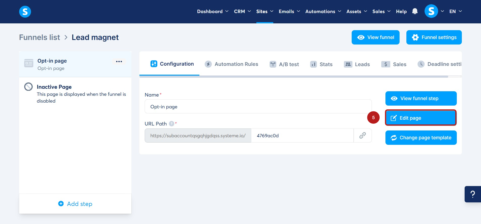Open the Help menu item

pos(401,11)
